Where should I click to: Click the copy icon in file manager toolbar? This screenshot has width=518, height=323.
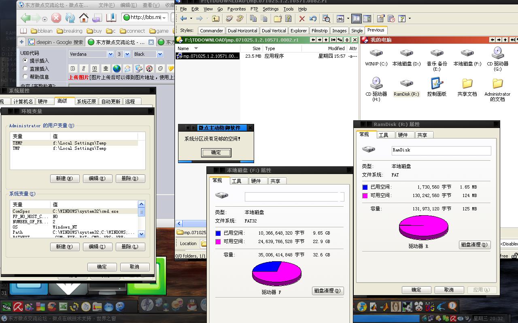253,19
